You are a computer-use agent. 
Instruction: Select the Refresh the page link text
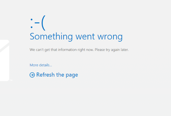pyautogui.click(x=57, y=75)
